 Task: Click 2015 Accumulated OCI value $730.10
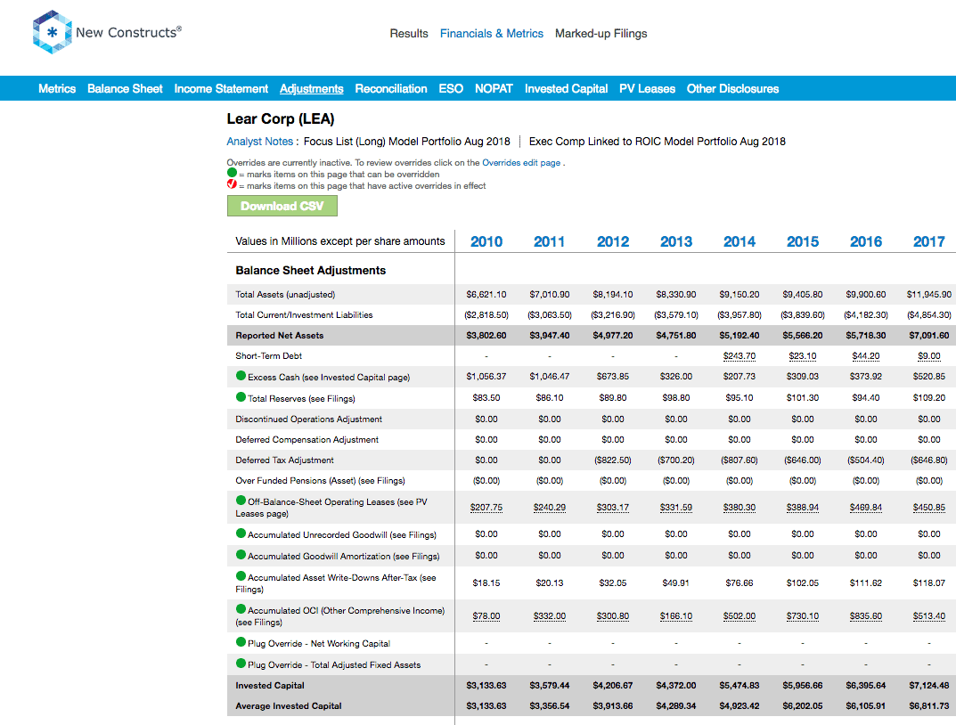pyautogui.click(x=803, y=616)
